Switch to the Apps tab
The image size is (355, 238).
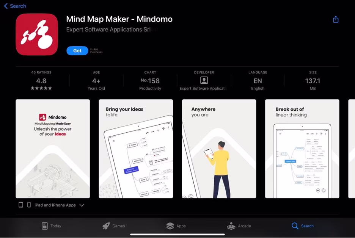point(176,226)
